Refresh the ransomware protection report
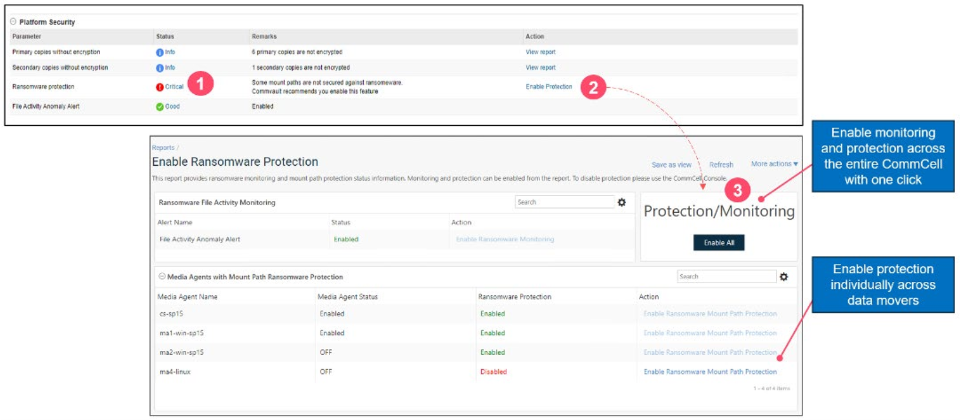Viewport: 960px width, 420px height. (x=721, y=165)
